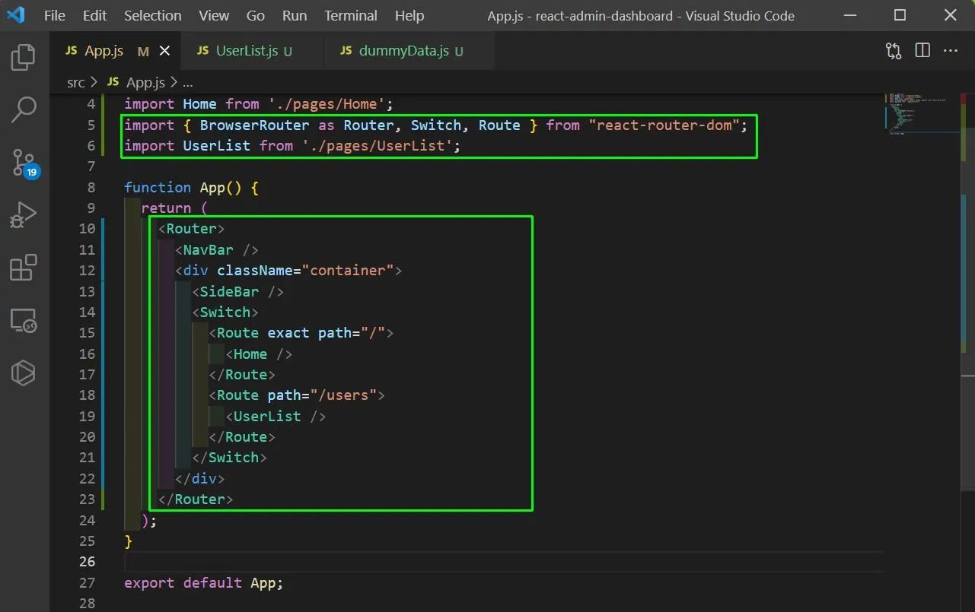Click the breadcrumb ellipsis symbol segment

188,82
